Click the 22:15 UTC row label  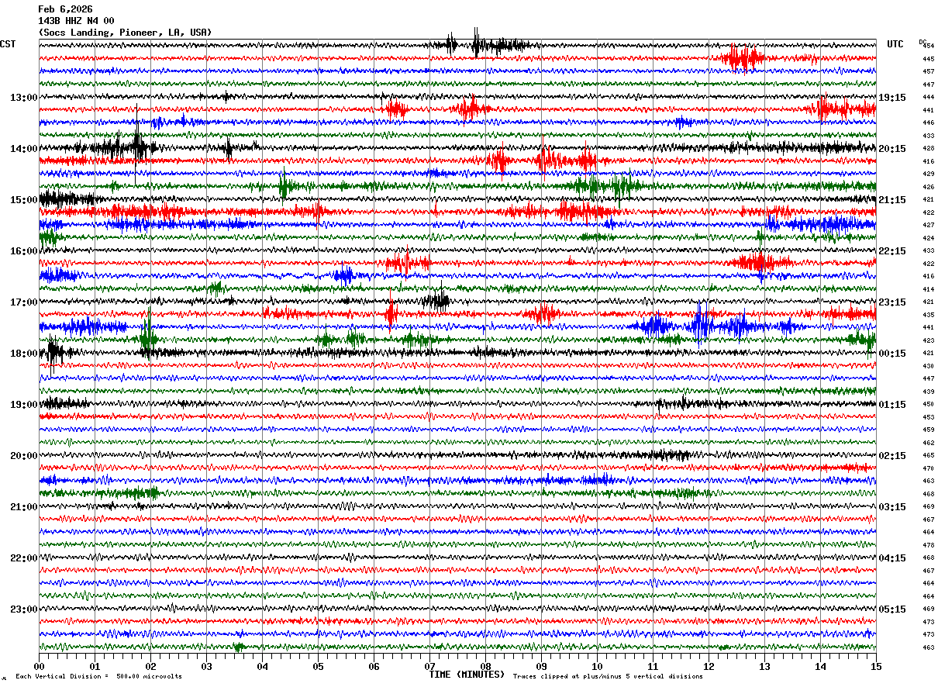[892, 251]
